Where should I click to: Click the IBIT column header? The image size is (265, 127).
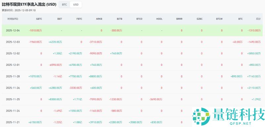point(60,19)
